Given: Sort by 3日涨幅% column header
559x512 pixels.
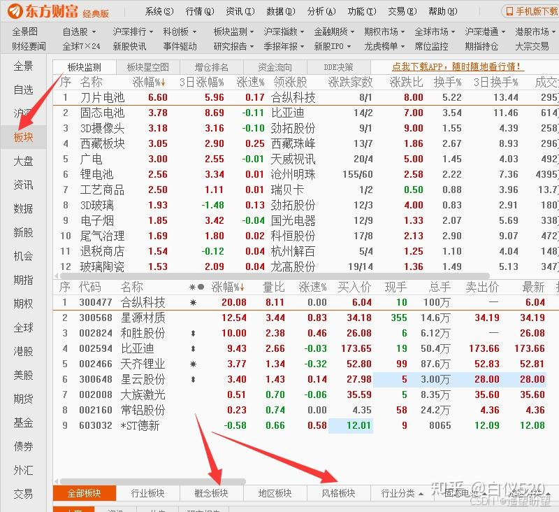Looking at the screenshot, I should 201,82.
